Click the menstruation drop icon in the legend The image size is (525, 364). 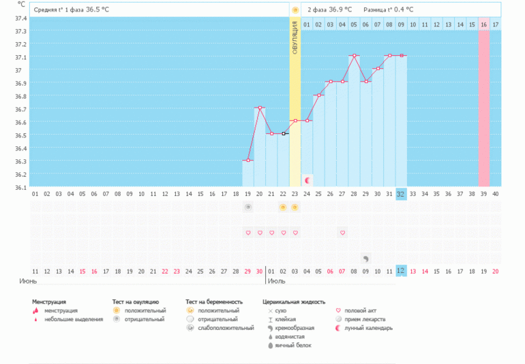(35, 310)
